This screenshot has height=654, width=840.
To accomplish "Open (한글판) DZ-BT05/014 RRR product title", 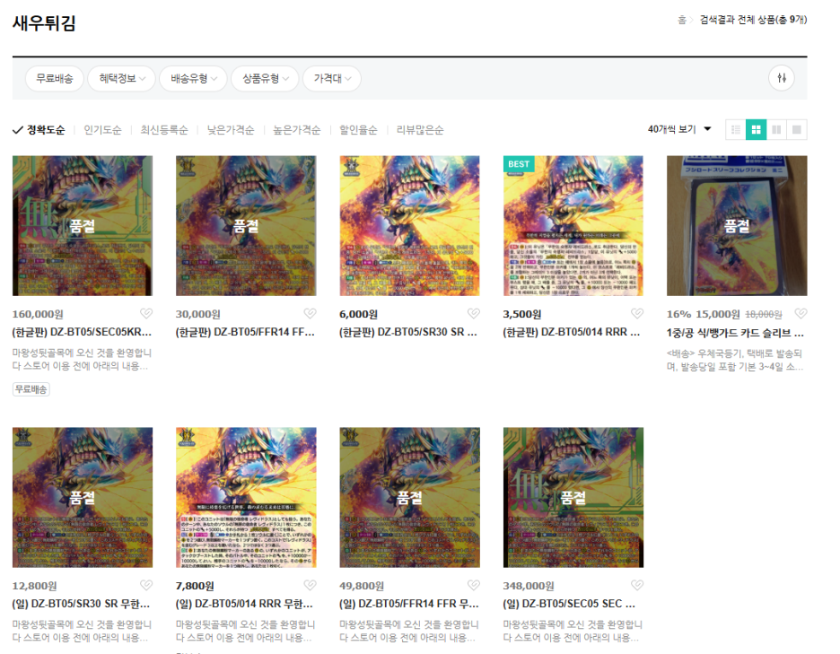I will click(573, 332).
